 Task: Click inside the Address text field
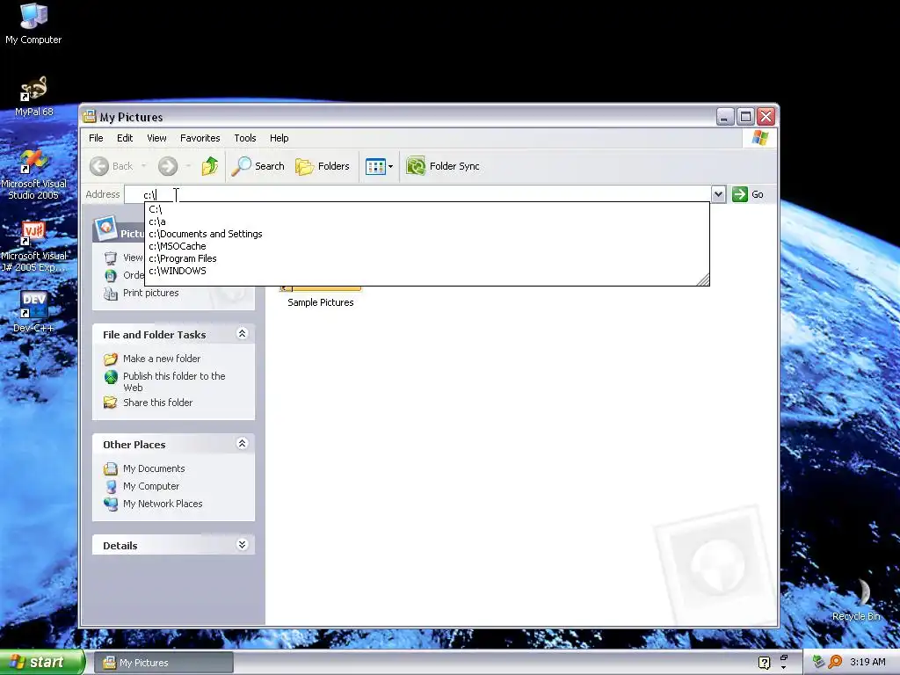click(x=417, y=194)
